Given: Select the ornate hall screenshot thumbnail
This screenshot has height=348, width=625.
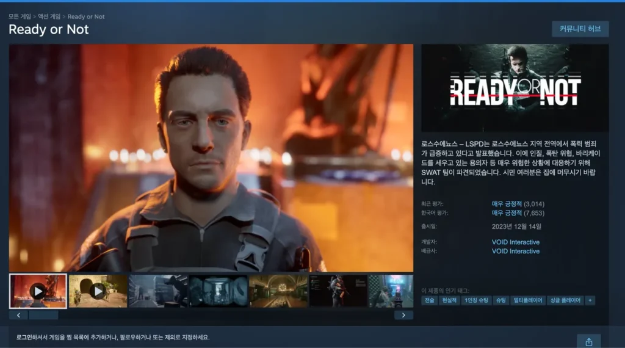Looking at the screenshot, I should (x=278, y=291).
